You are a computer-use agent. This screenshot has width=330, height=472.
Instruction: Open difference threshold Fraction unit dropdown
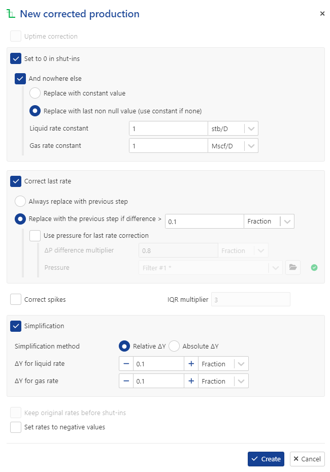269,221
